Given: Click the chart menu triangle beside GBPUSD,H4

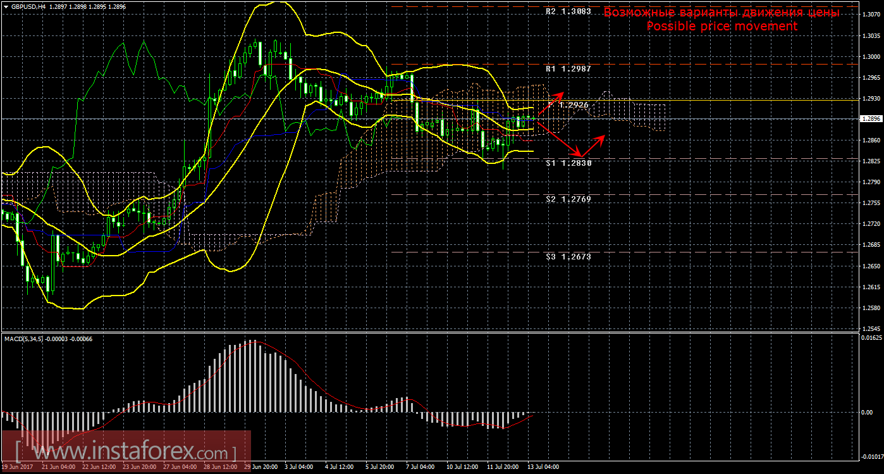Looking at the screenshot, I should pos(6,6).
